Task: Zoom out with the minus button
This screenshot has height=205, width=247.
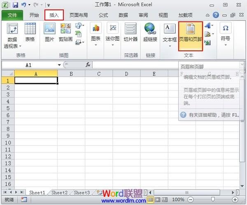Action: 191,200
